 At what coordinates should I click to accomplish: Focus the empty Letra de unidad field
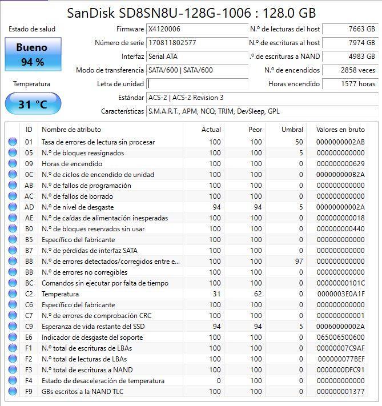click(197, 84)
